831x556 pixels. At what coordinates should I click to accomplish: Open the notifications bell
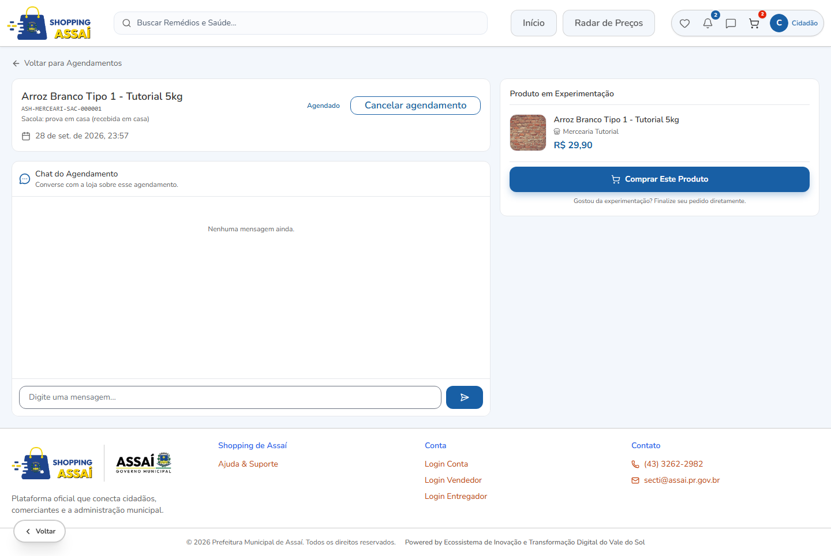coord(708,24)
